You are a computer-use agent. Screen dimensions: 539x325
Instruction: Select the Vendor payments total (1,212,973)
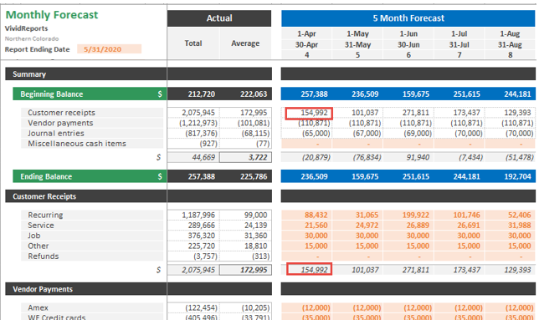click(193, 123)
